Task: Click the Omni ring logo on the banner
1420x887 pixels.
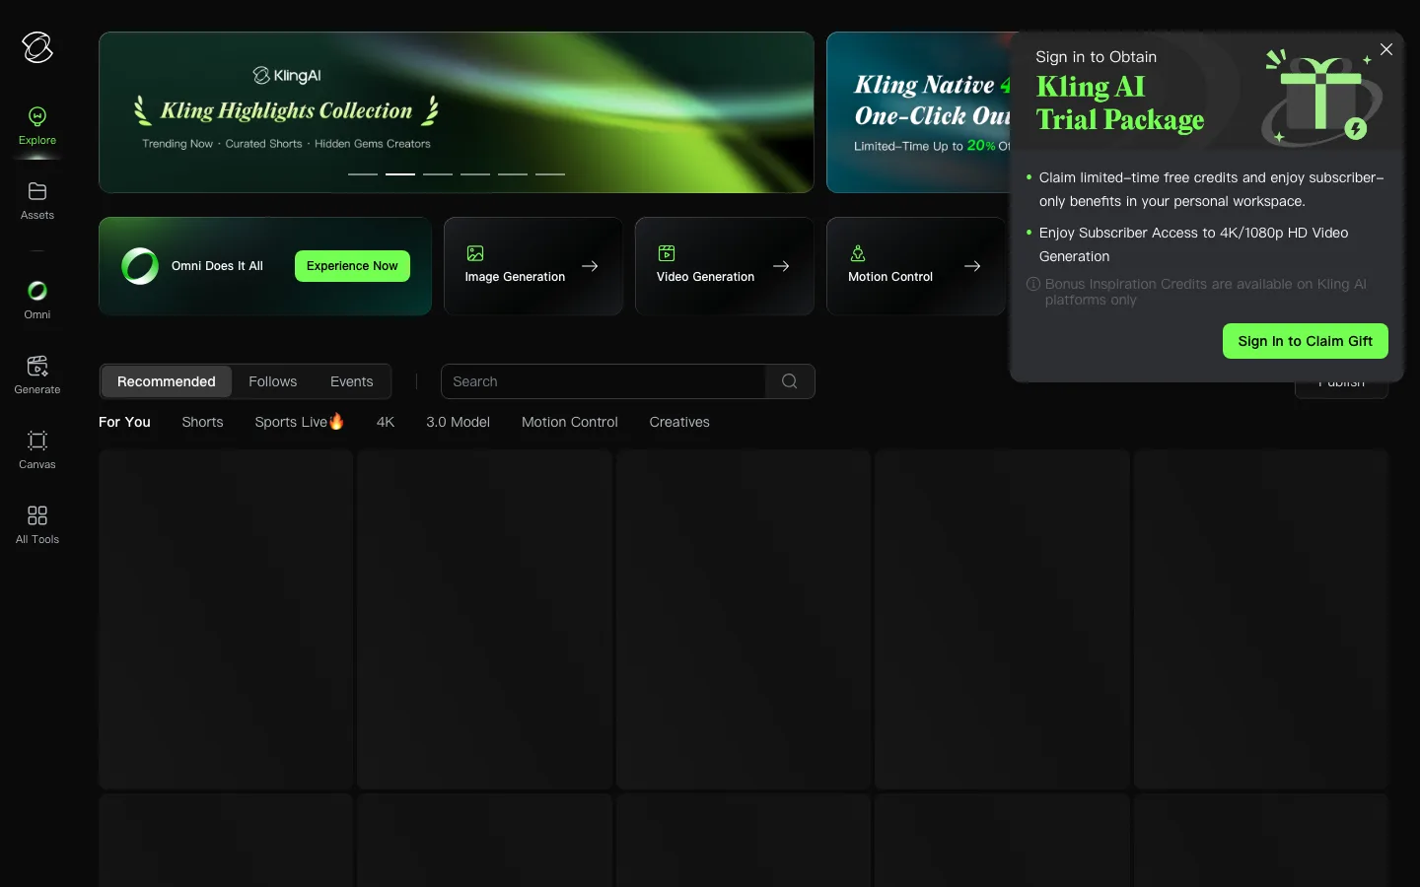Action: 140,266
